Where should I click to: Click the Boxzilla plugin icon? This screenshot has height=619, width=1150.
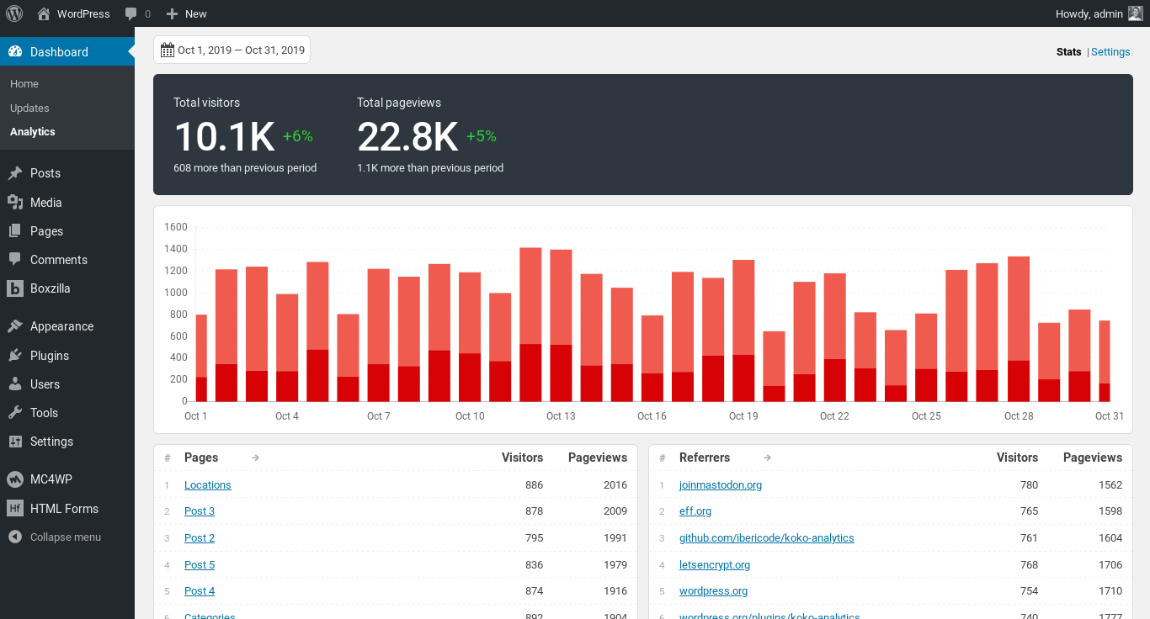coord(15,288)
